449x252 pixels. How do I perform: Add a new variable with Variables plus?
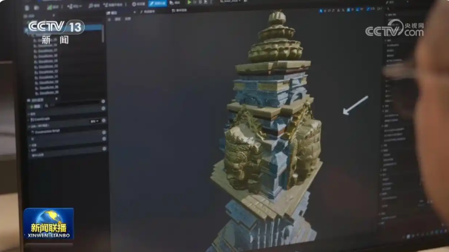[x=104, y=139]
